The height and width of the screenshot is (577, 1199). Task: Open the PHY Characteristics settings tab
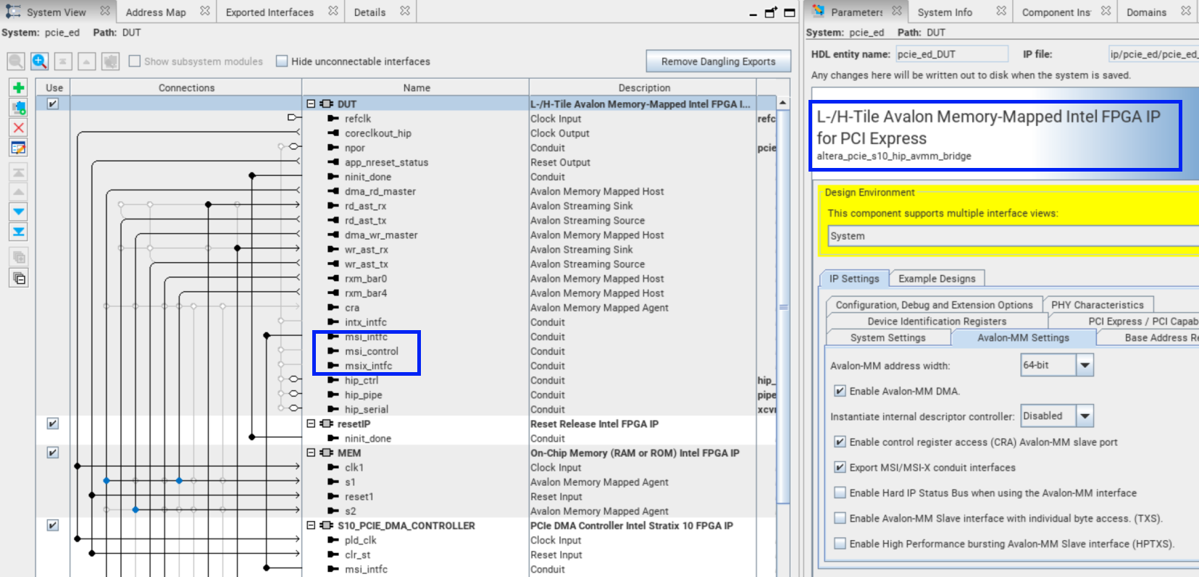1098,305
